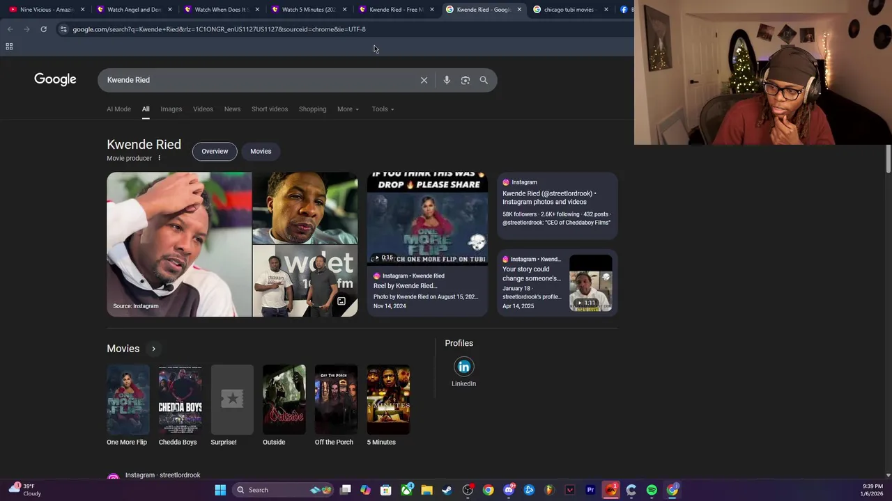The width and height of the screenshot is (892, 501).
Task: Select the Overview chip
Action: pos(215,151)
